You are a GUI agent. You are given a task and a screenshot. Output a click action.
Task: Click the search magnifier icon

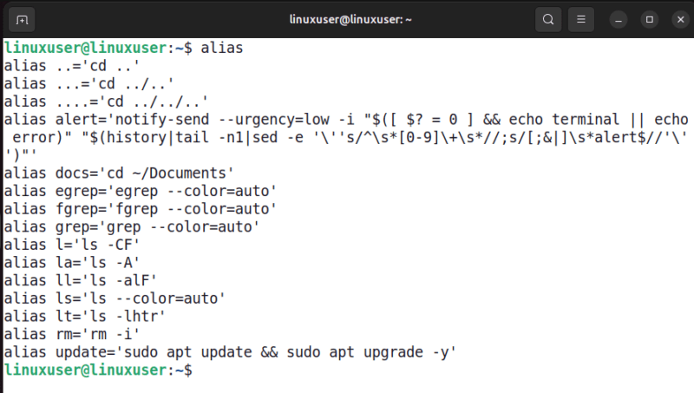pos(547,18)
